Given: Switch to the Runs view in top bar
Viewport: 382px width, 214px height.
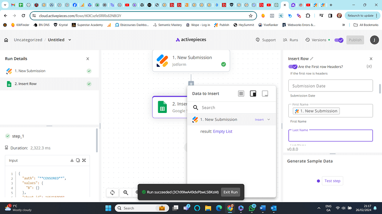Looking at the screenshot, I should [290, 40].
